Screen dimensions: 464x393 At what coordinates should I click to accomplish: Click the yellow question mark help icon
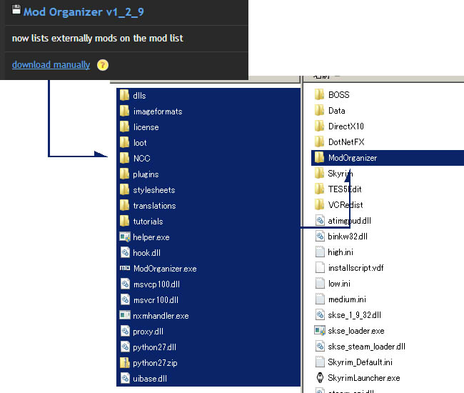103,65
